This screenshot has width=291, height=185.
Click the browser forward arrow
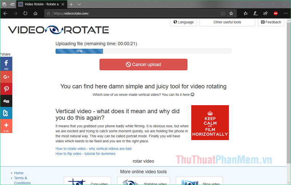pyautogui.click(x=15, y=13)
